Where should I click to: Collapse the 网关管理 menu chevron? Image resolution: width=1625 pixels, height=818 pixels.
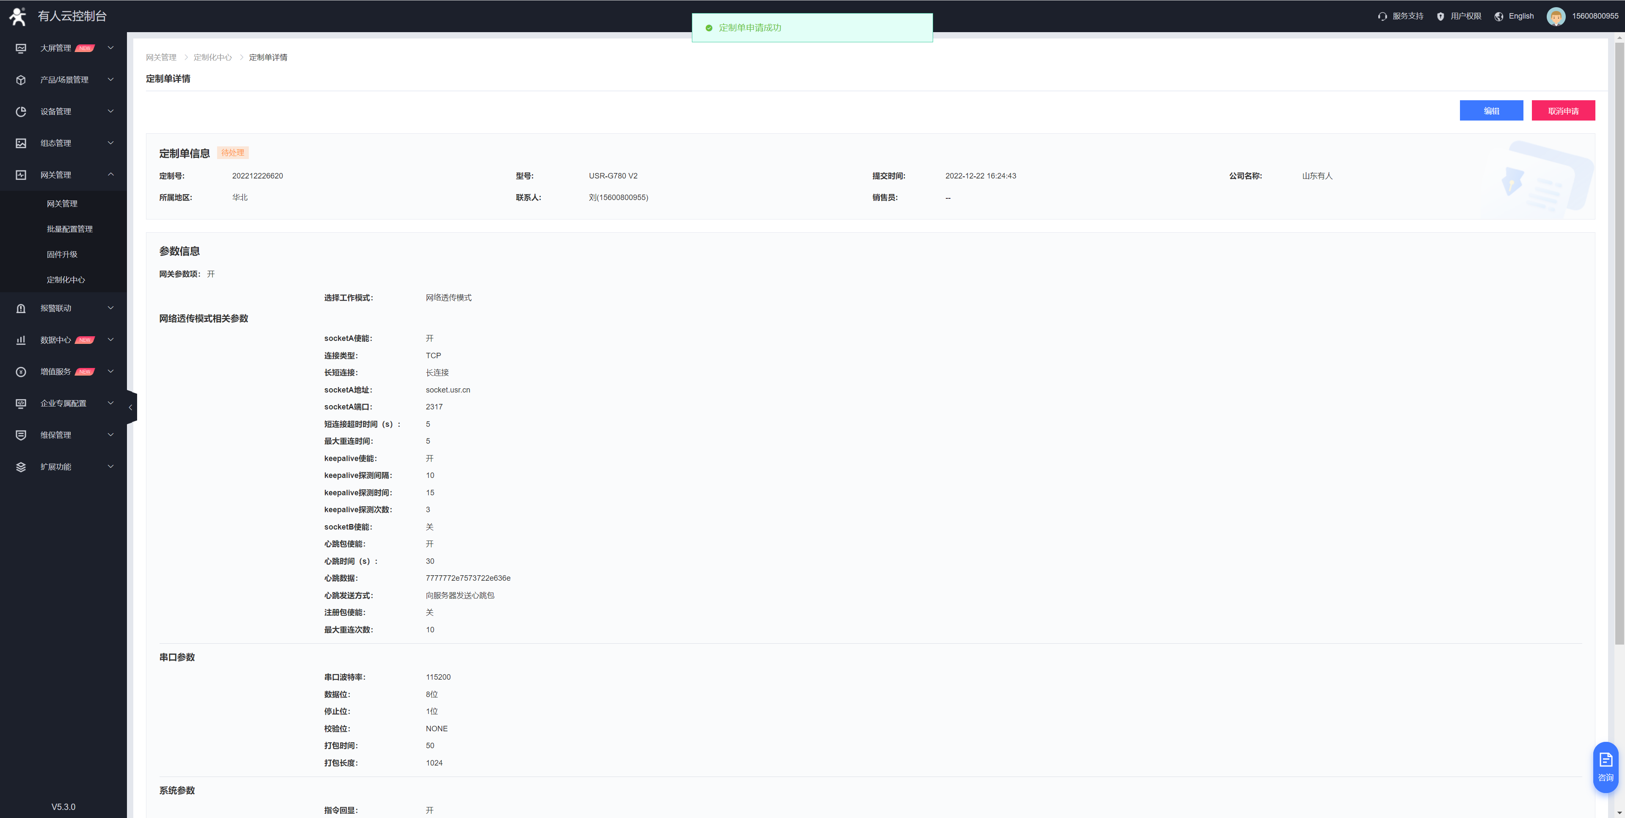click(110, 175)
